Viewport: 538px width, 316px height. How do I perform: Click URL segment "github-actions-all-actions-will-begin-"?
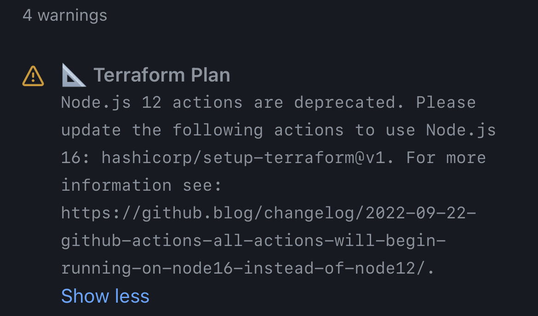253,241
